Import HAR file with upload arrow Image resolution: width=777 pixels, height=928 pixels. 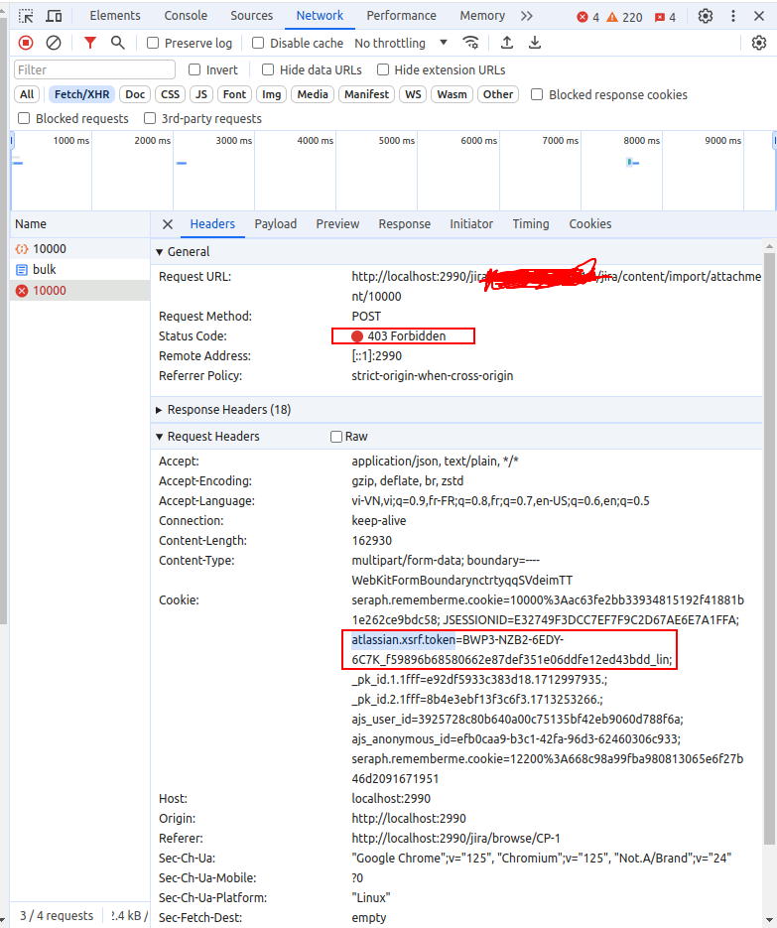click(x=506, y=43)
